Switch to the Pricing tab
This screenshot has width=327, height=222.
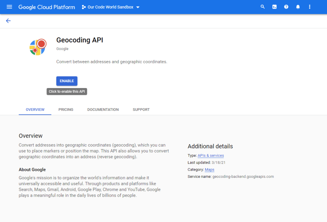point(66,109)
